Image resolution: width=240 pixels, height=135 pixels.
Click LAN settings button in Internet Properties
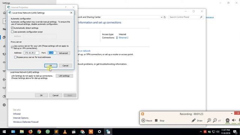tap(64, 76)
